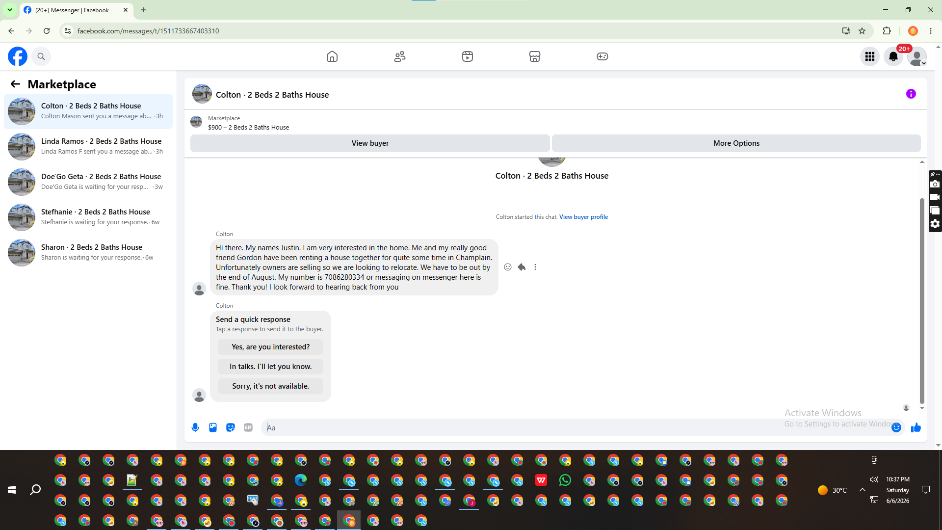
Task: Click the Colton sender avatar beside first message
Action: 199,289
